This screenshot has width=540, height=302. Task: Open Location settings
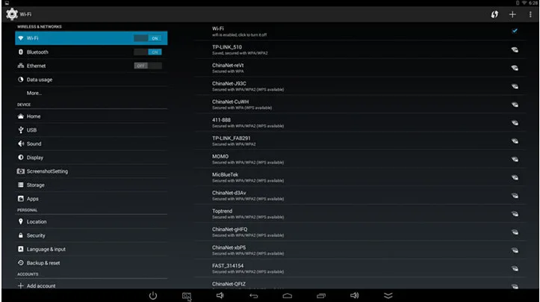91,222
